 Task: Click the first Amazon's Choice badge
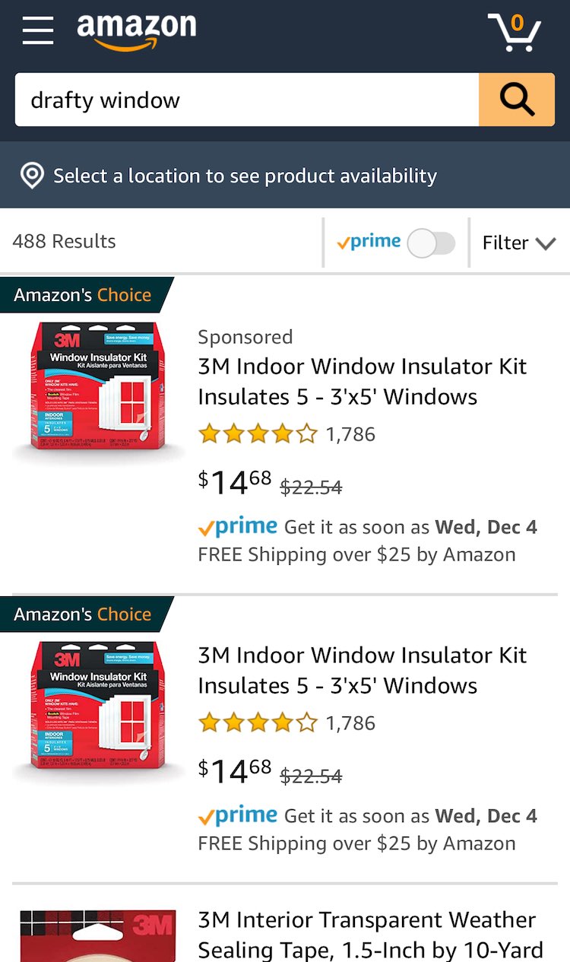(84, 295)
